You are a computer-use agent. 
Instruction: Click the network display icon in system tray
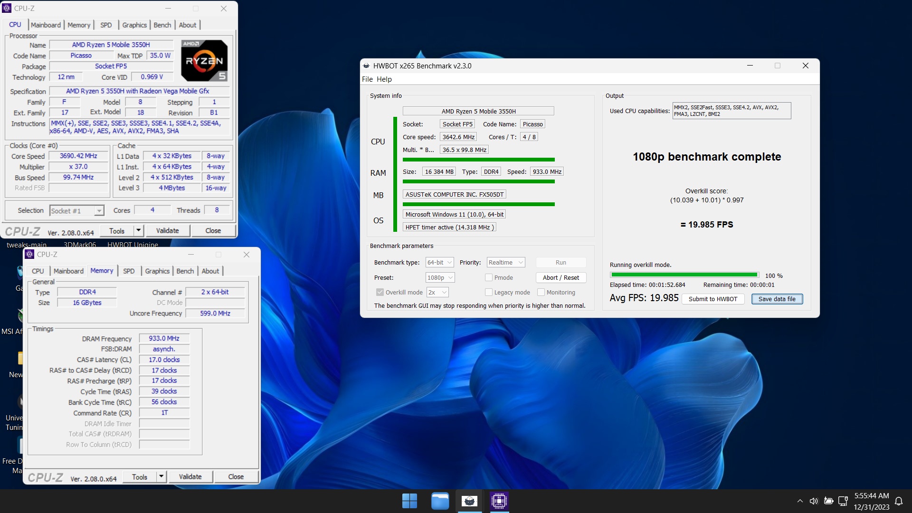coord(843,501)
